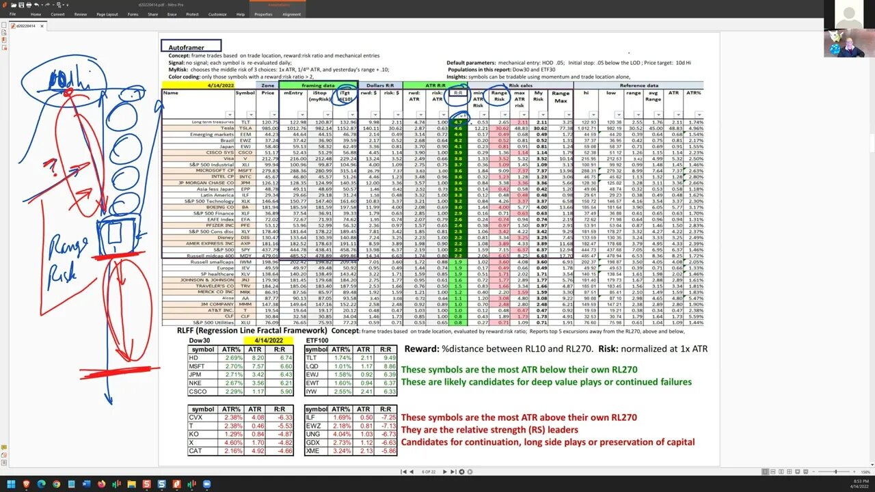This screenshot has height=492, width=875.
Task: Close the d20220414 document tab
Action: (42, 26)
